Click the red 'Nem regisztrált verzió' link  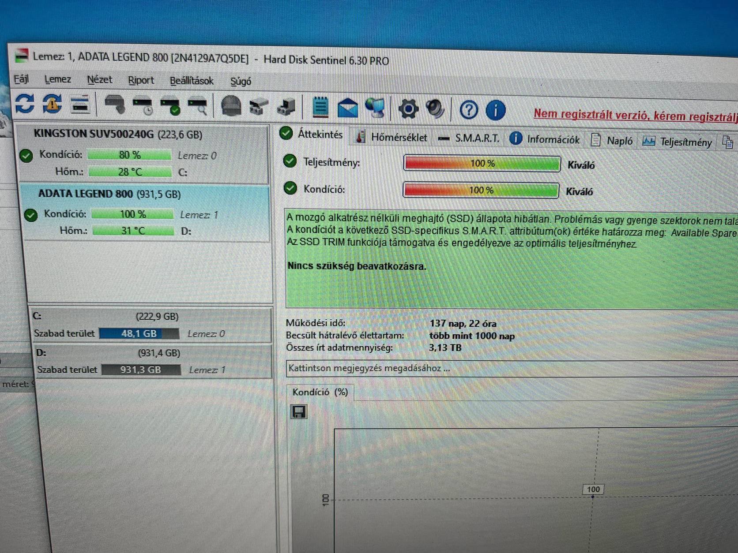(636, 116)
